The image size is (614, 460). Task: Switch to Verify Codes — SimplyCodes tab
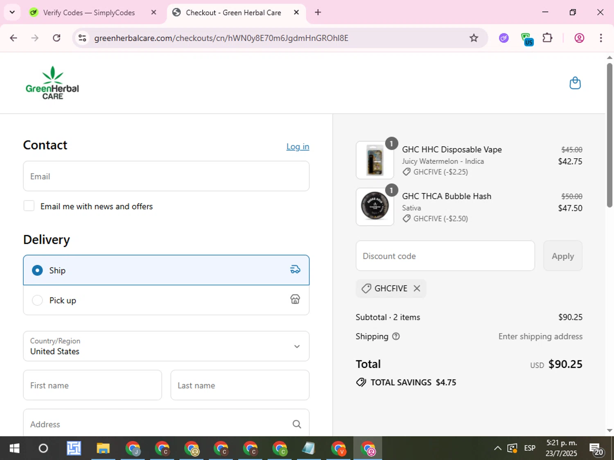coord(88,13)
